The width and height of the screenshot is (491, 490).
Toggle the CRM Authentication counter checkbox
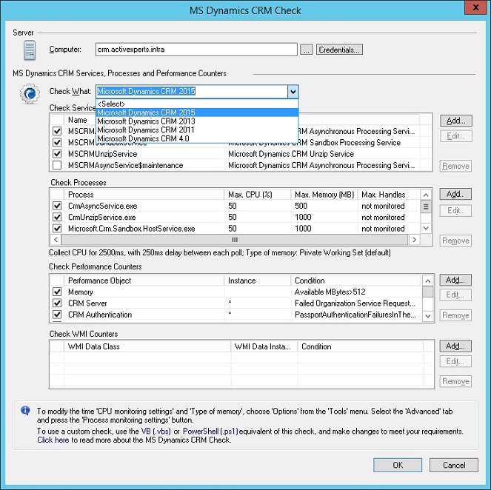click(57, 314)
